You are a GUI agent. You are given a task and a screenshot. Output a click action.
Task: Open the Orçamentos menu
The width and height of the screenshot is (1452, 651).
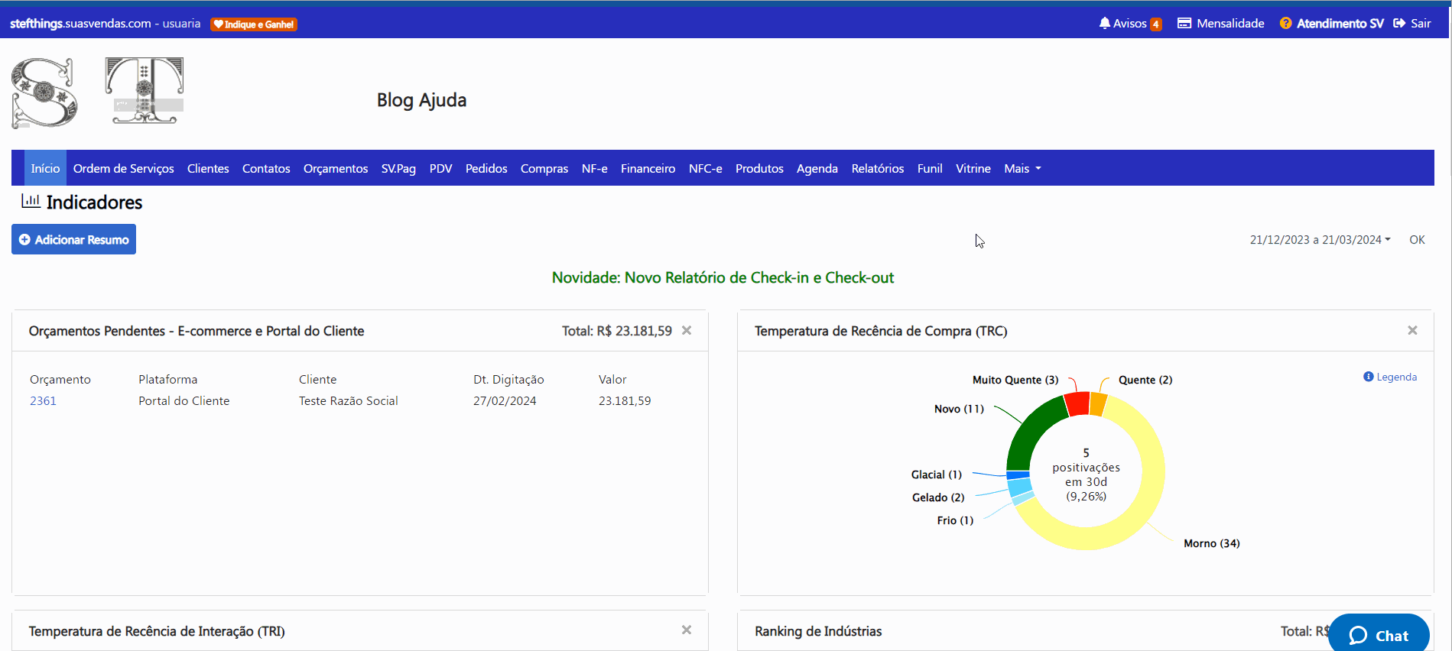tap(336, 168)
